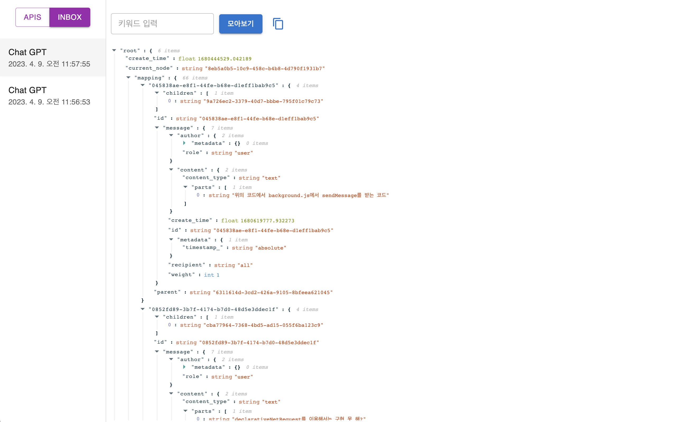
Task: Switch to the APIS tab
Action: [x=32, y=17]
